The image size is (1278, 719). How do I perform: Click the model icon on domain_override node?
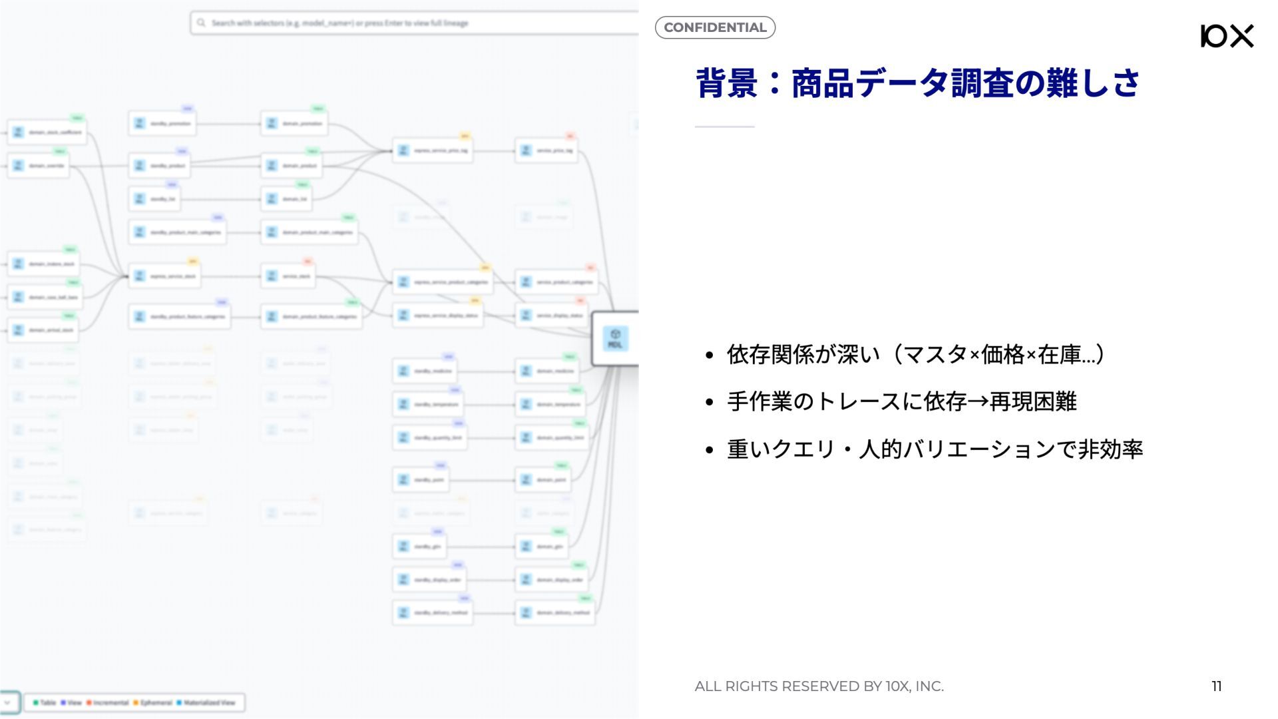[19, 166]
